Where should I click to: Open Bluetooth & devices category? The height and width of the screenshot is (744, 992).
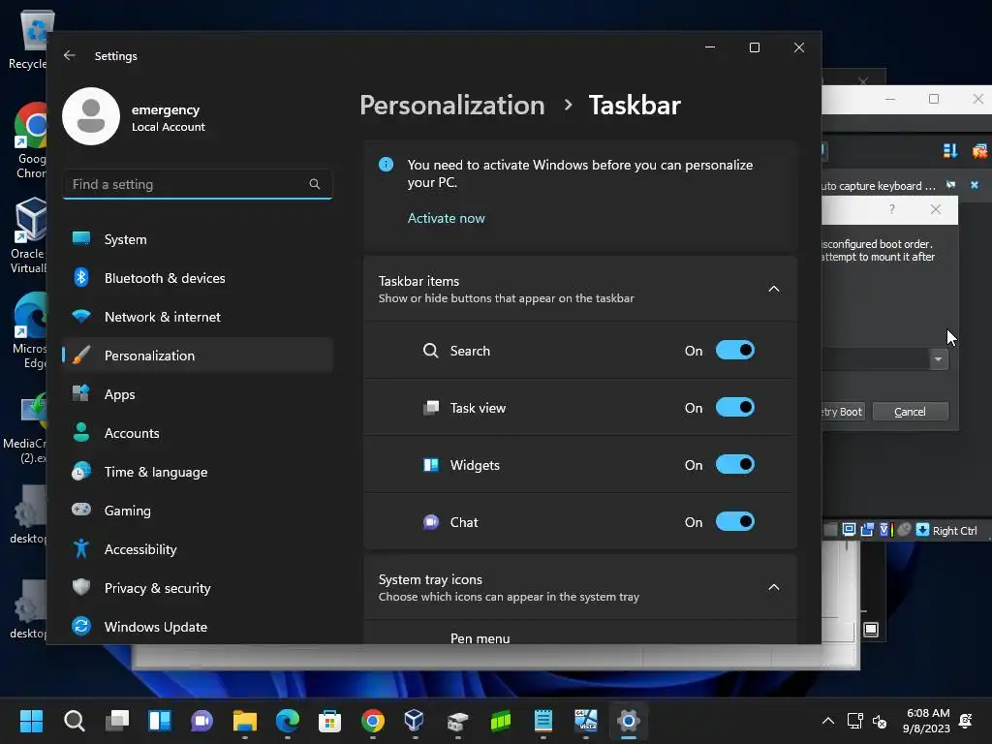click(x=198, y=278)
